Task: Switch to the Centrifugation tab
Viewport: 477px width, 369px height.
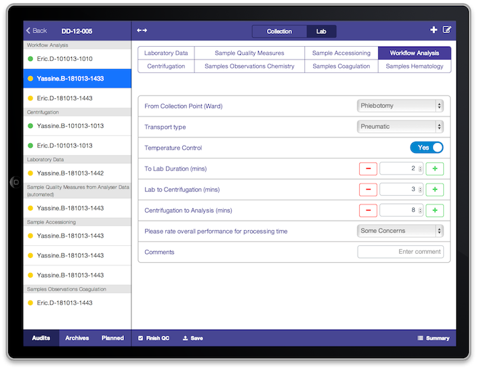Action: tap(166, 66)
